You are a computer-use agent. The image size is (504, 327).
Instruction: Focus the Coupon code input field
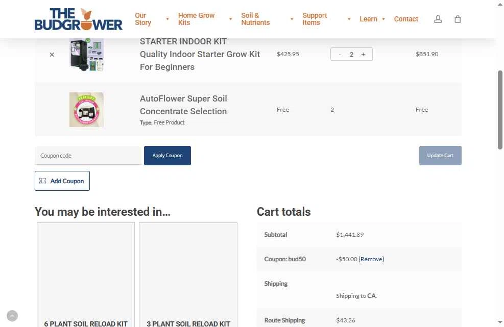88,156
